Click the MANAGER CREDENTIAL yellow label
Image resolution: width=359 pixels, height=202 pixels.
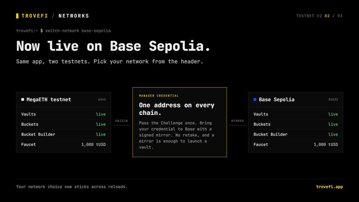(x=159, y=96)
